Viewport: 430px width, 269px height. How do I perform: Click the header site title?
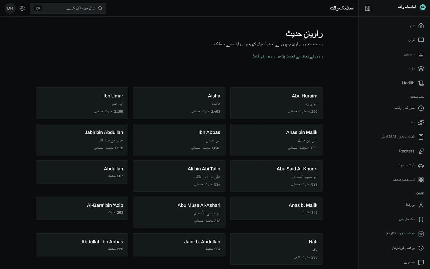pyautogui.click(x=342, y=8)
